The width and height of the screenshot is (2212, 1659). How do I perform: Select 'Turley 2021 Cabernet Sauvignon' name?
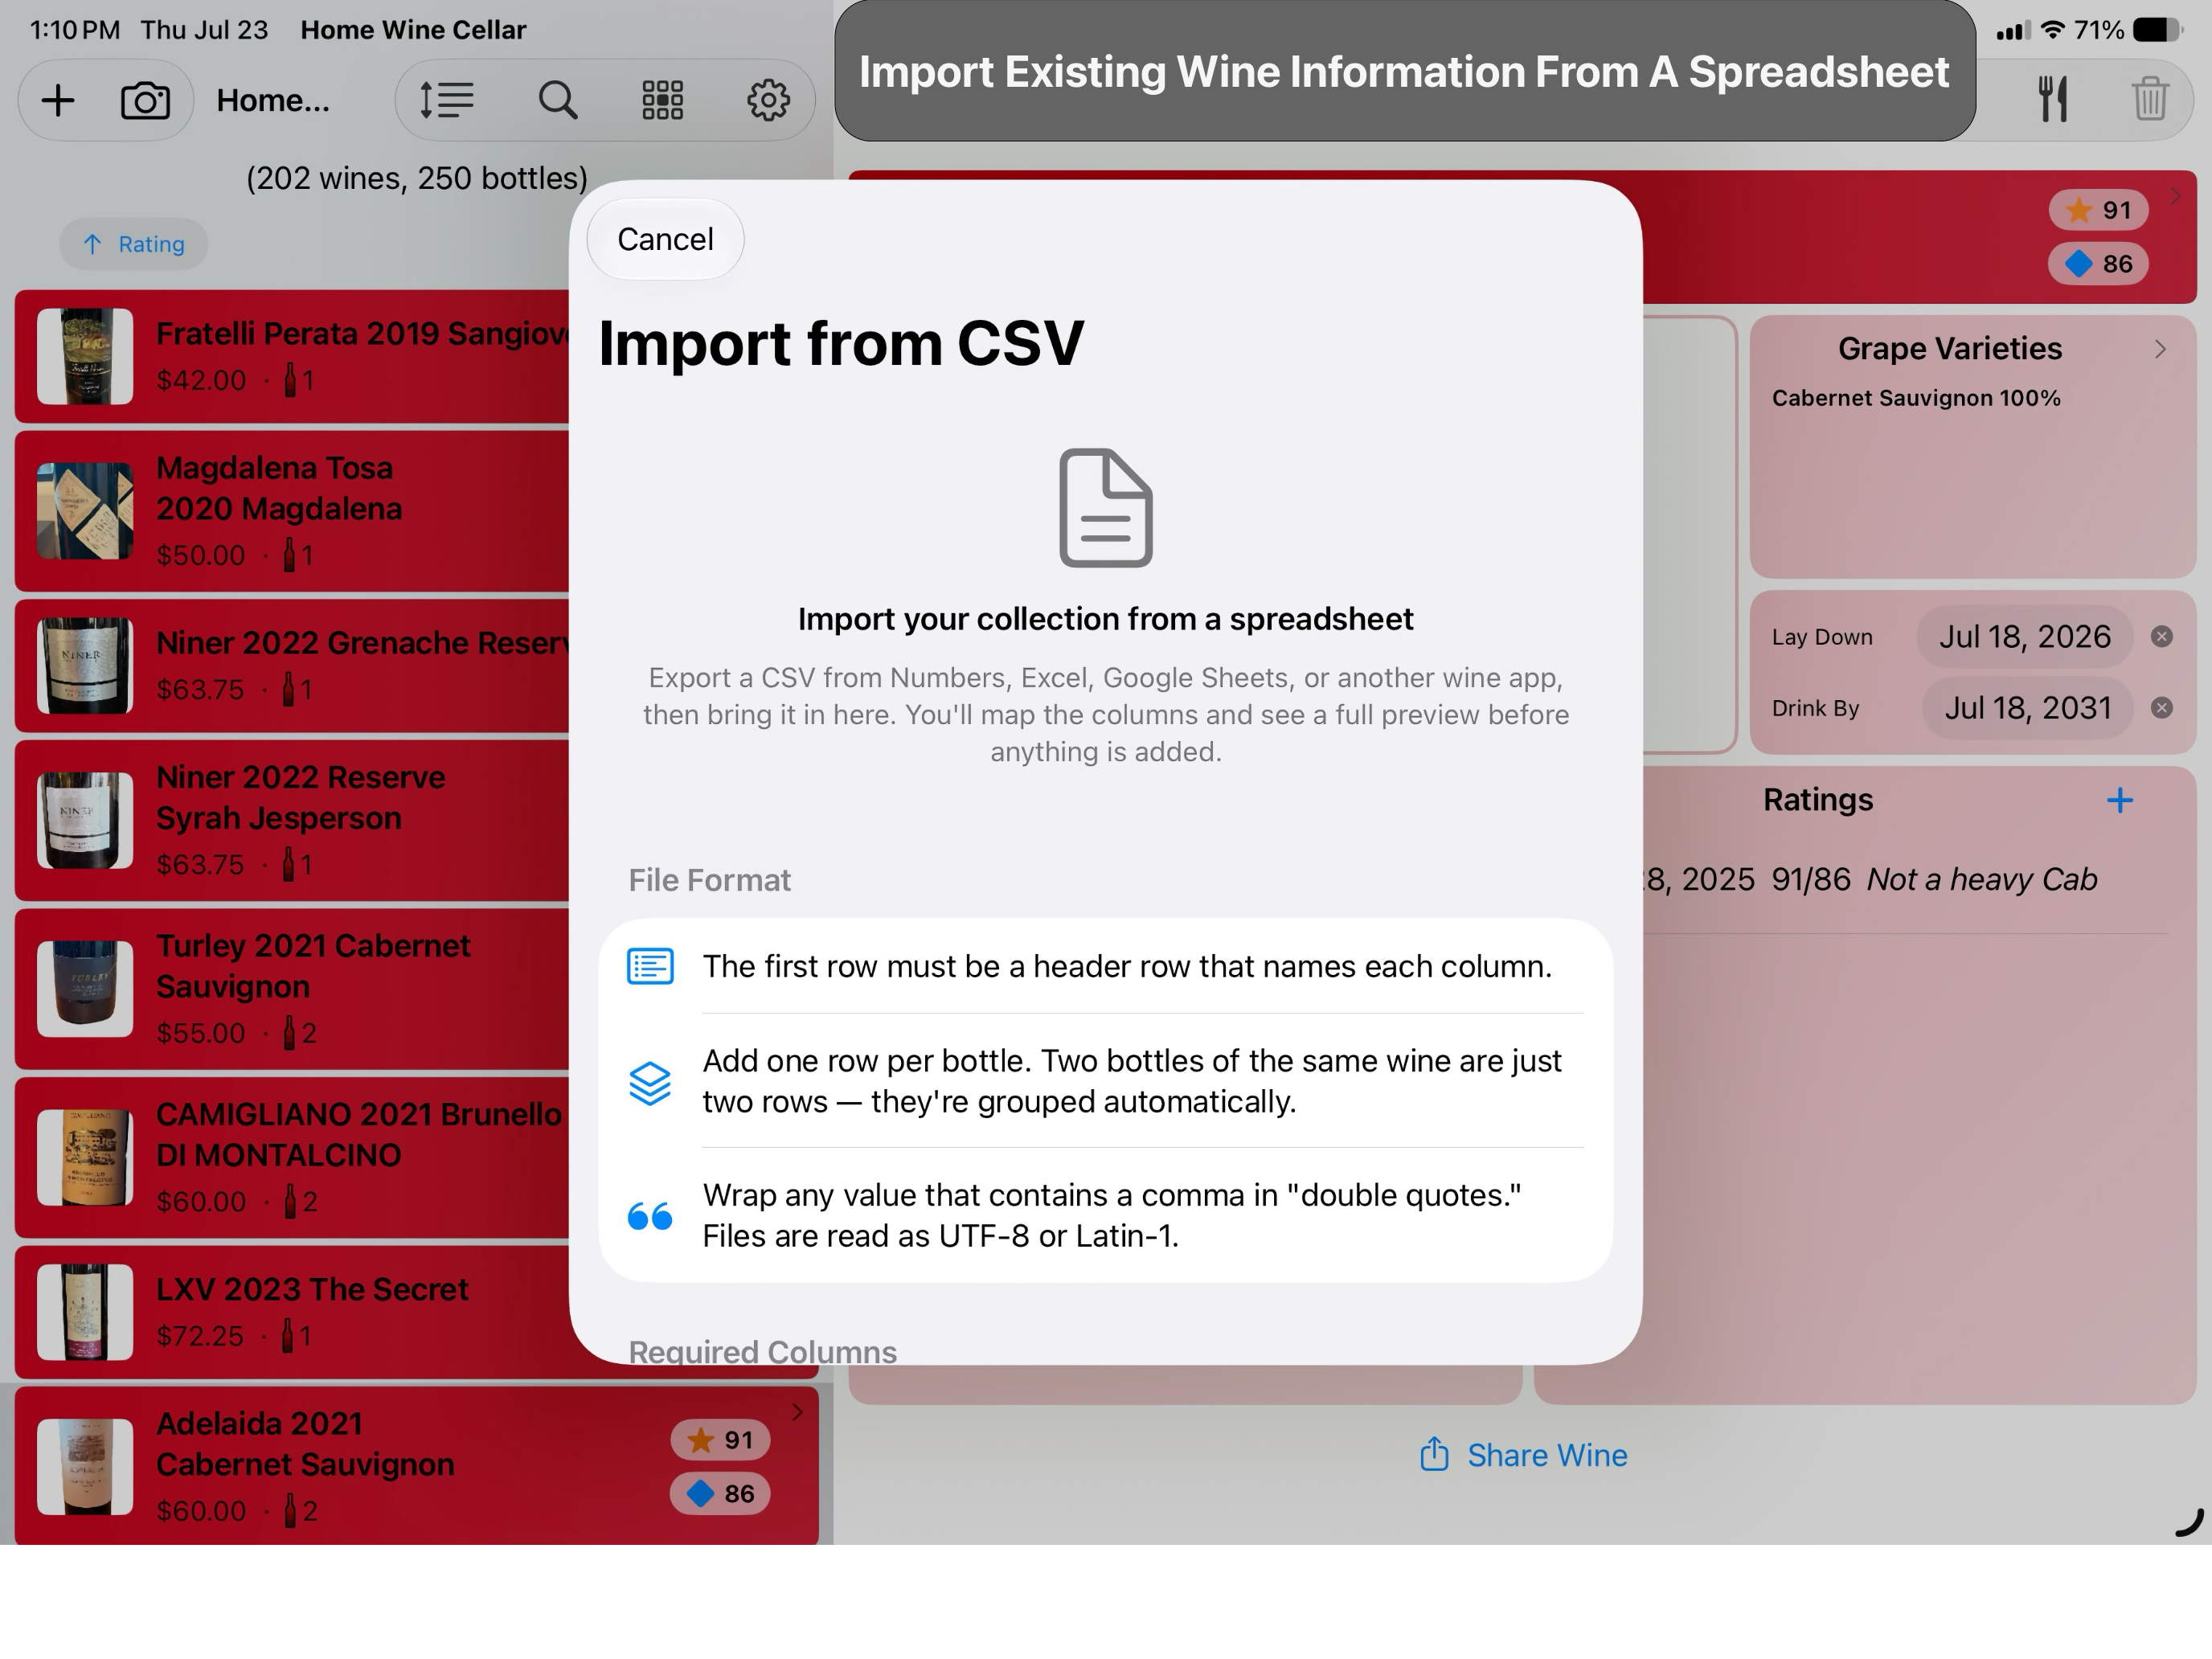313,966
